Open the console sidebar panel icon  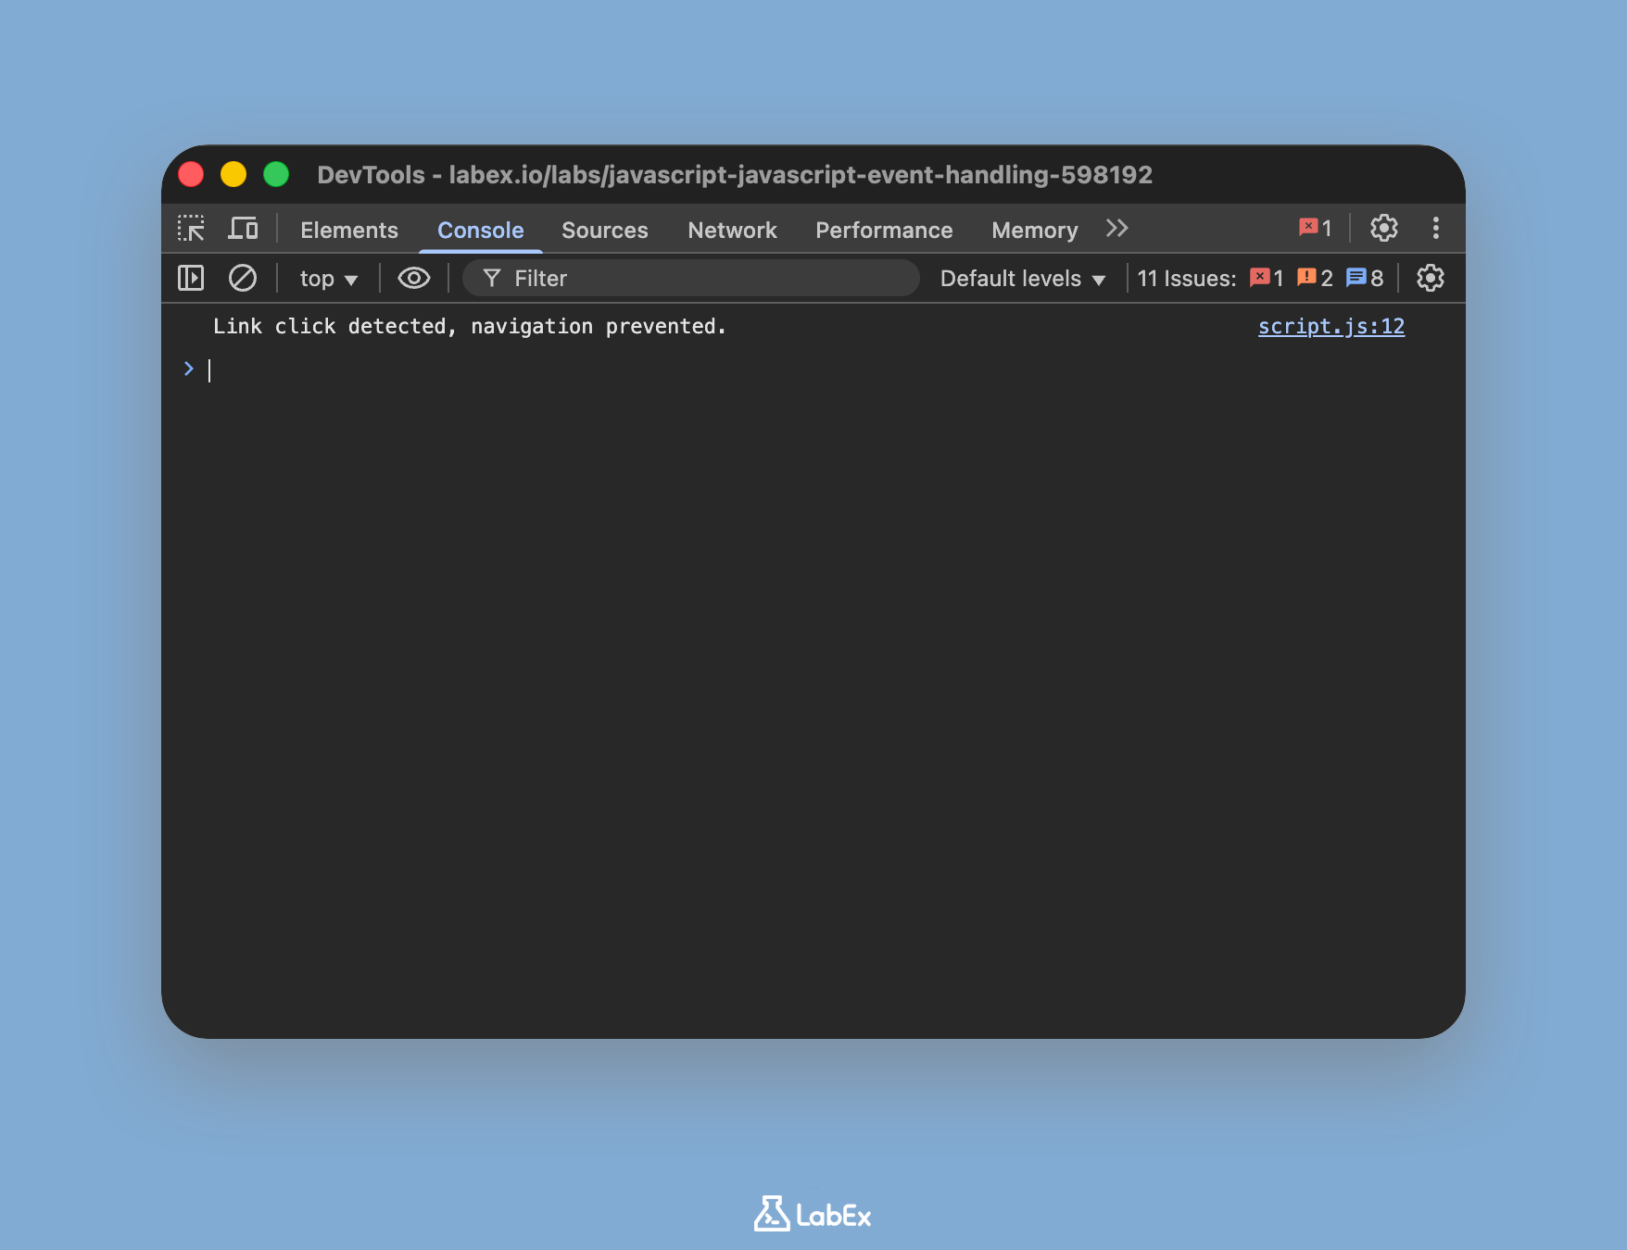(190, 278)
